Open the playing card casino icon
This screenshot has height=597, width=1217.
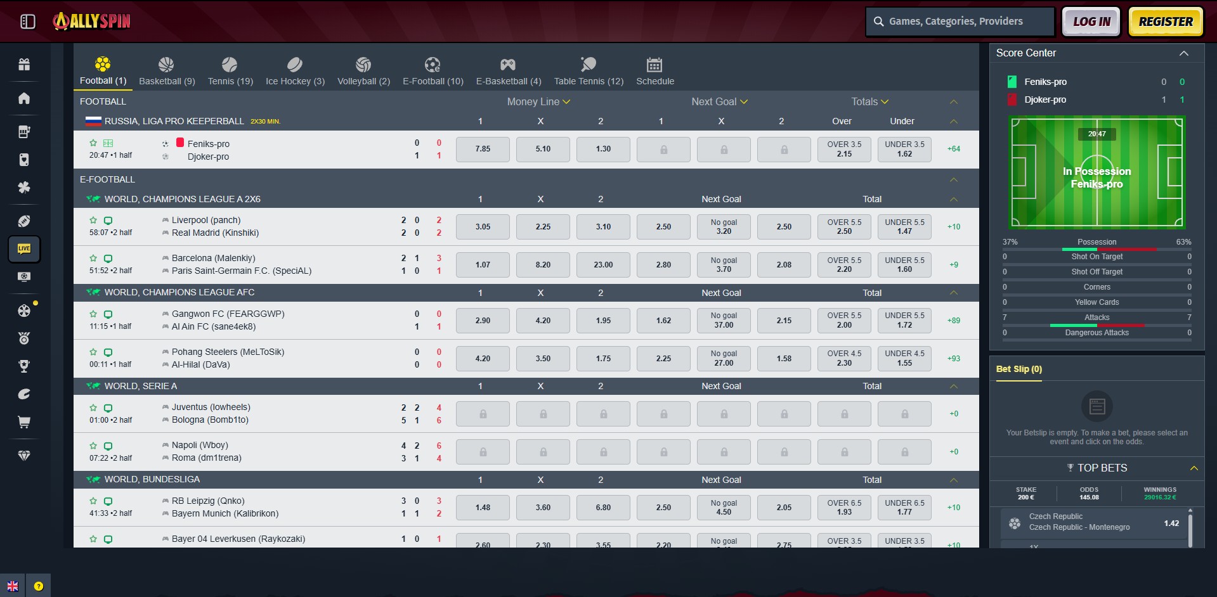[x=24, y=160]
